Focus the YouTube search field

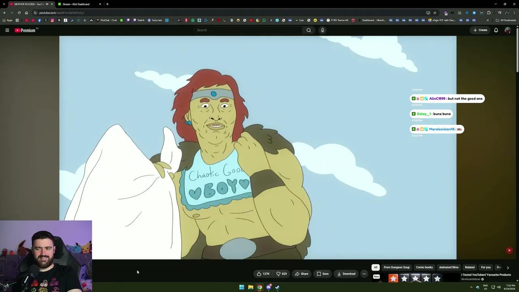248,30
